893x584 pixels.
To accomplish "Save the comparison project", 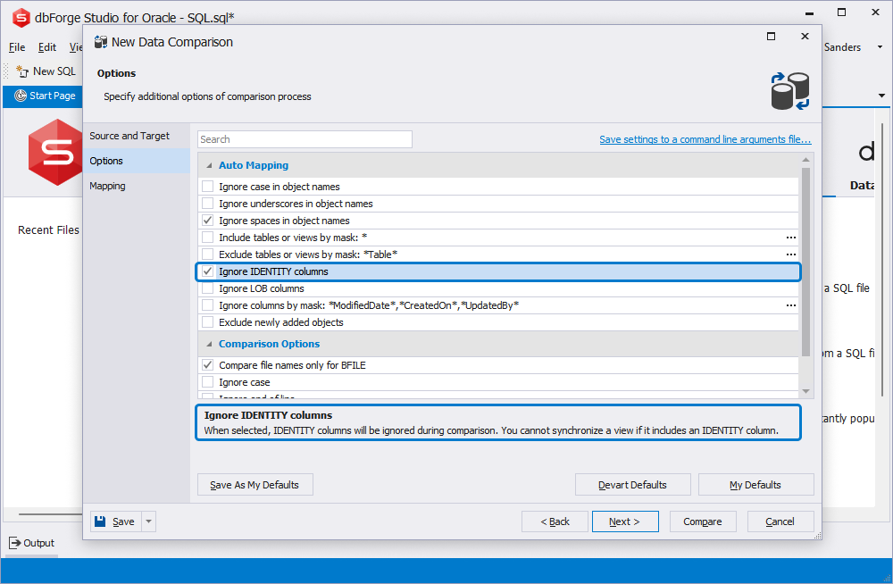I will (116, 521).
